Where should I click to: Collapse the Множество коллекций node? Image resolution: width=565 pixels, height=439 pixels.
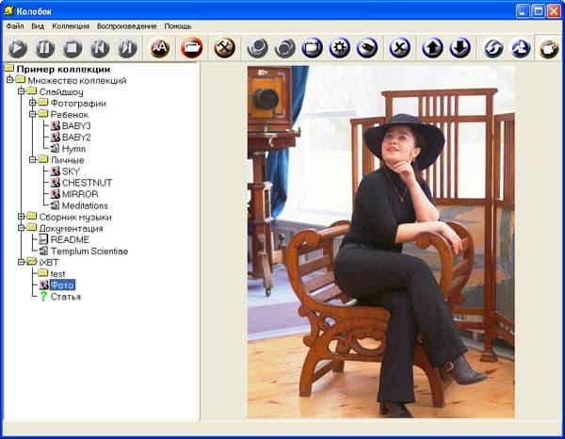tap(9, 80)
